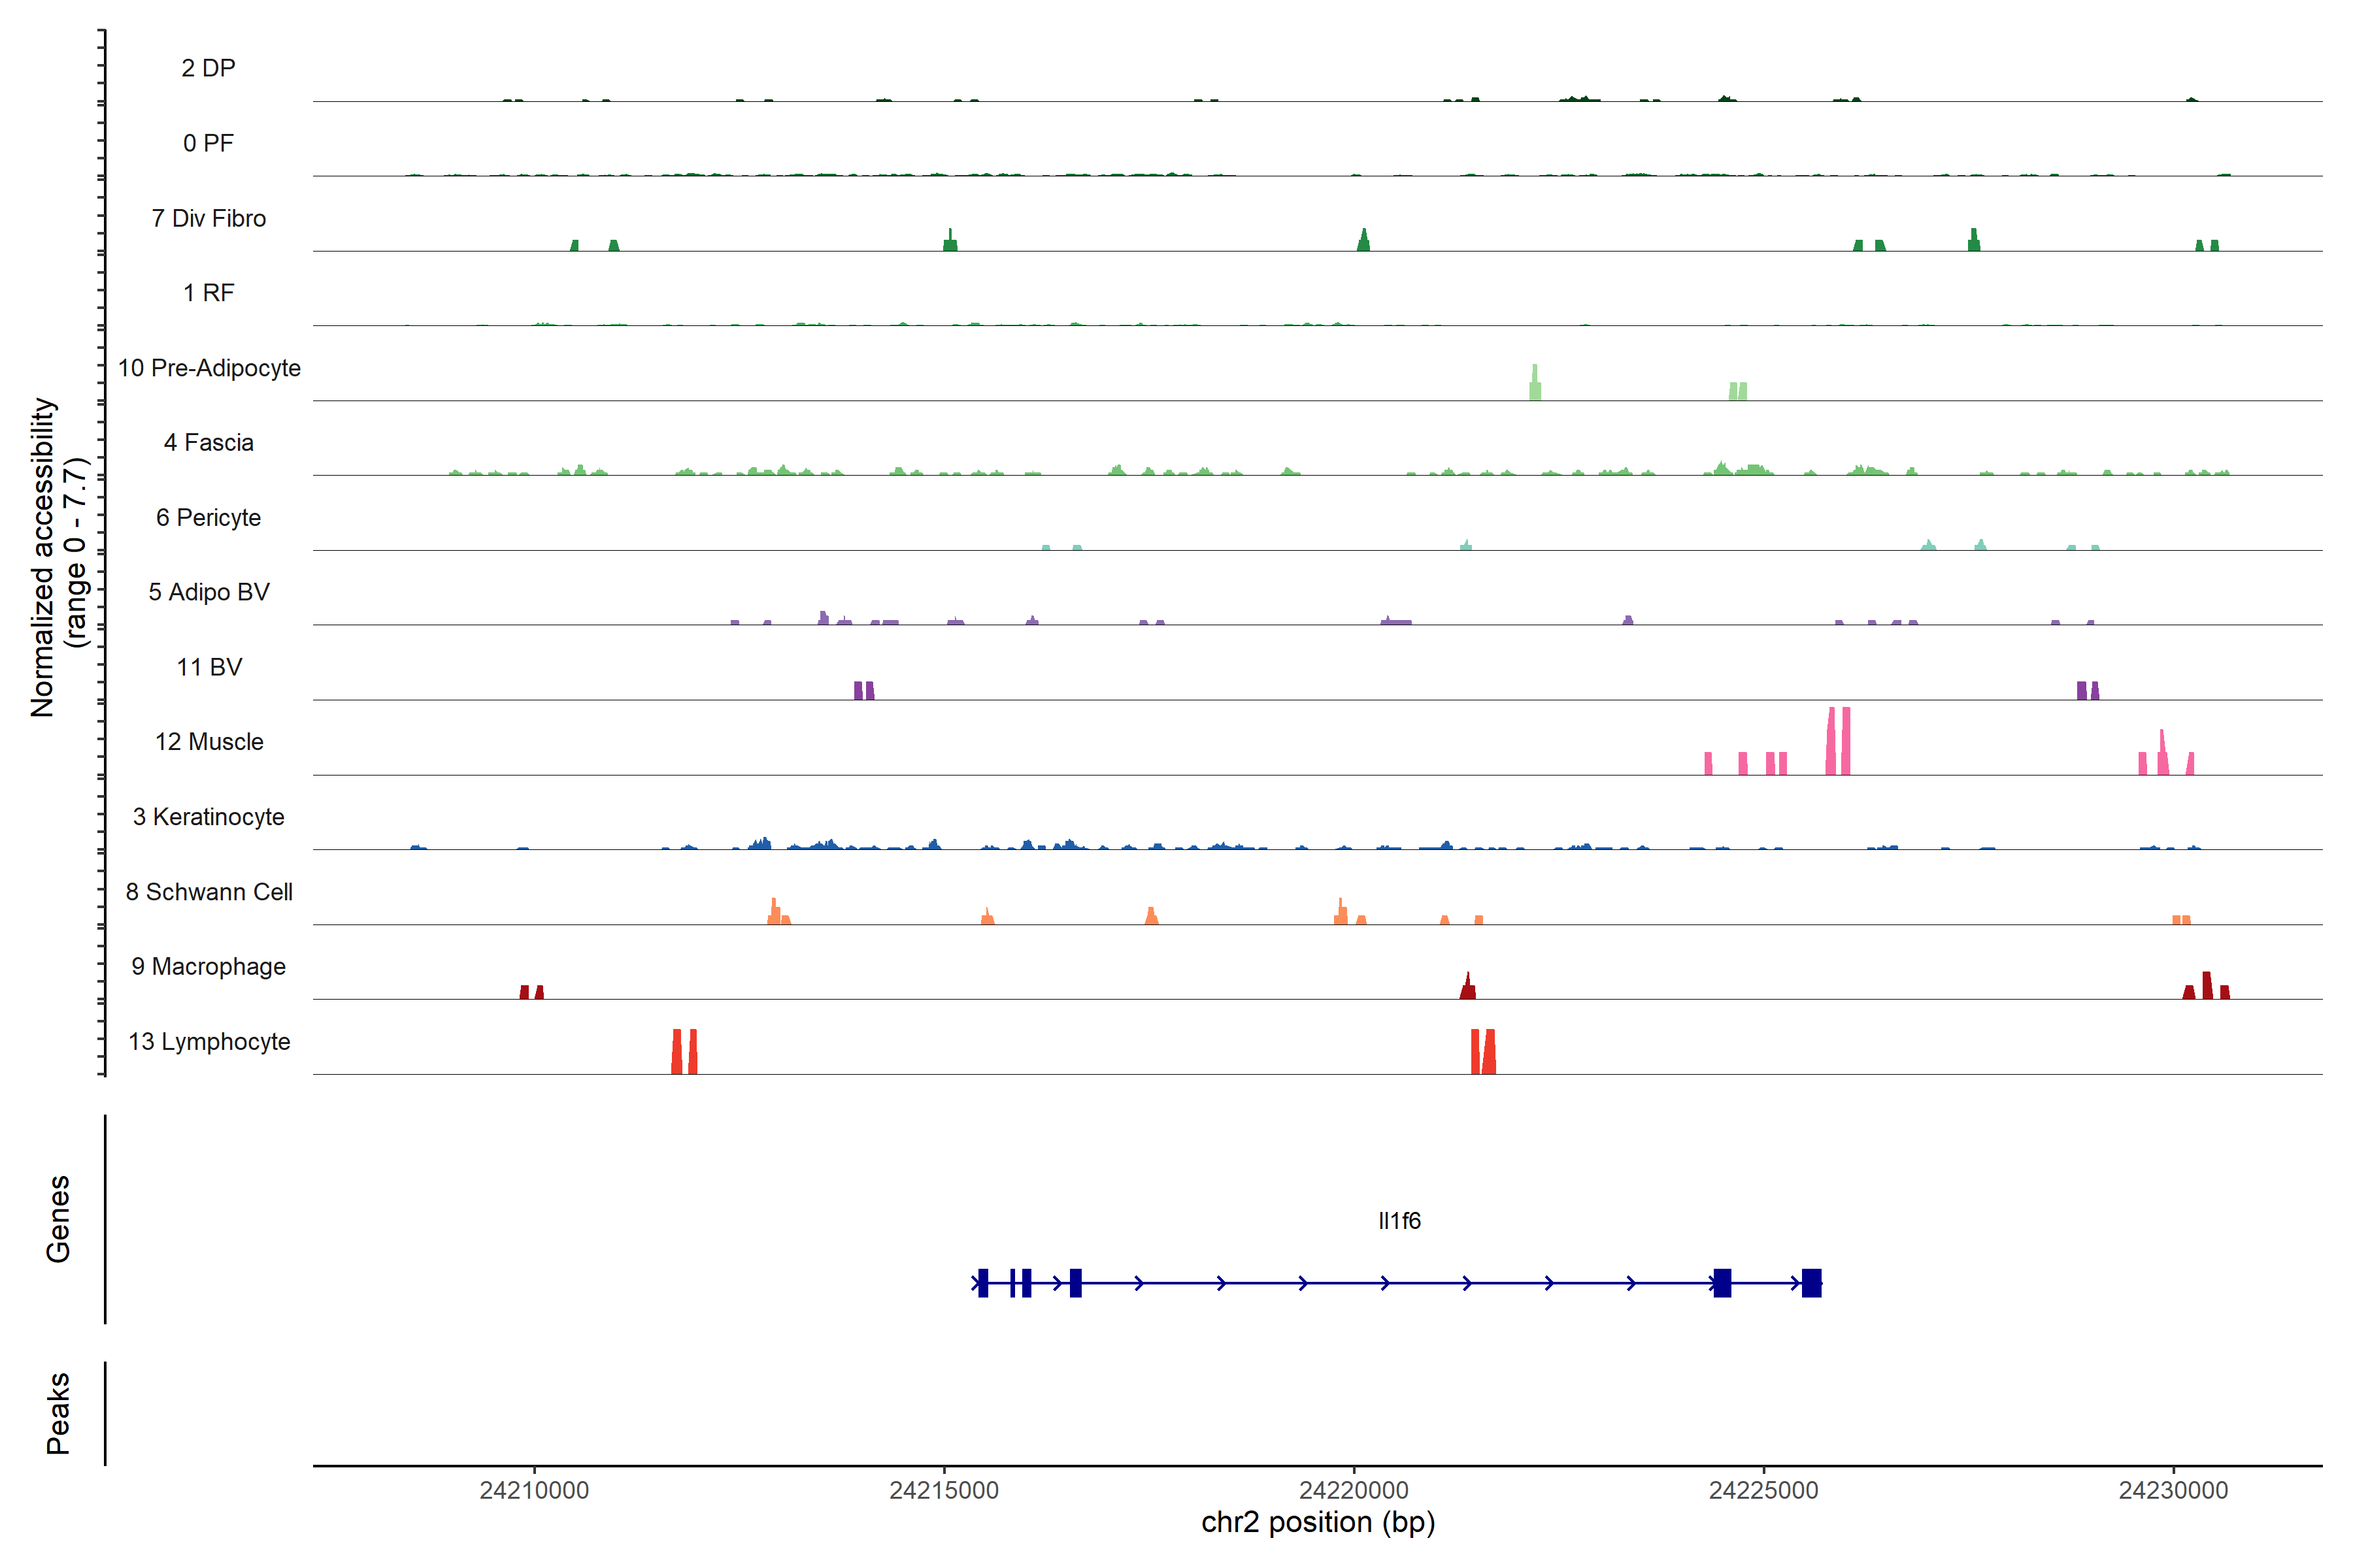
Task: Click the 10 Pre-Adipocyte track label
Action: (x=209, y=368)
